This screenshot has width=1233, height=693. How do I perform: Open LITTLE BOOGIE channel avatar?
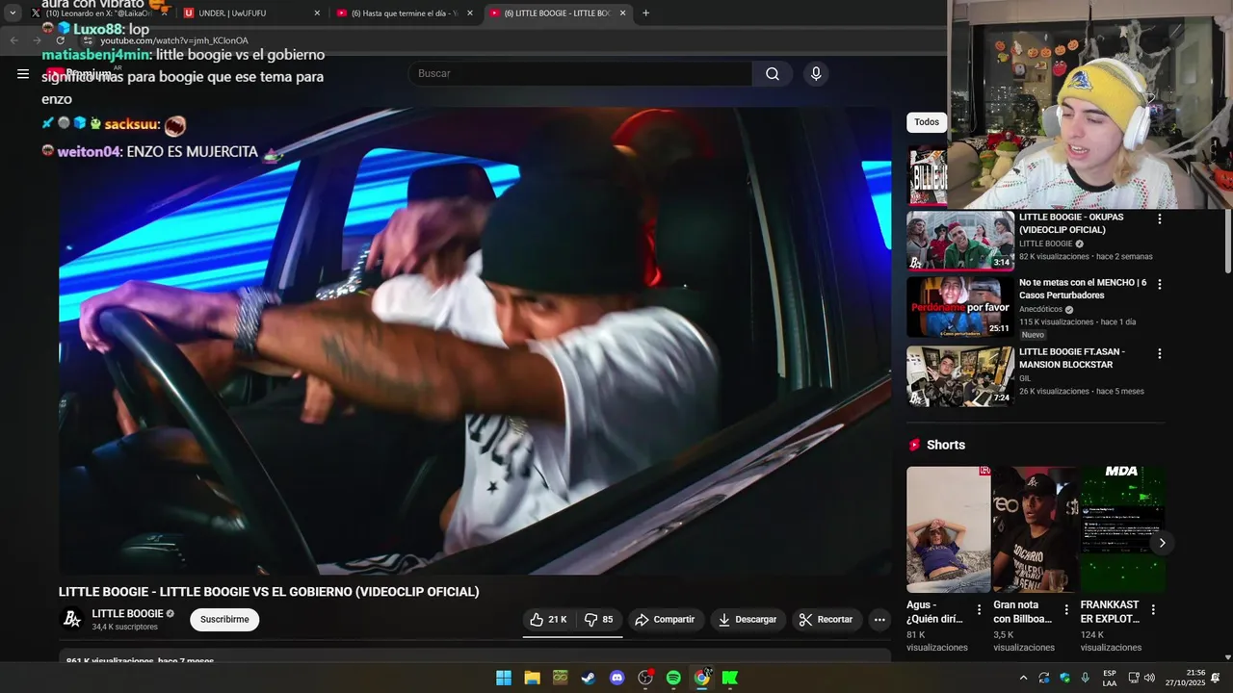tap(72, 620)
